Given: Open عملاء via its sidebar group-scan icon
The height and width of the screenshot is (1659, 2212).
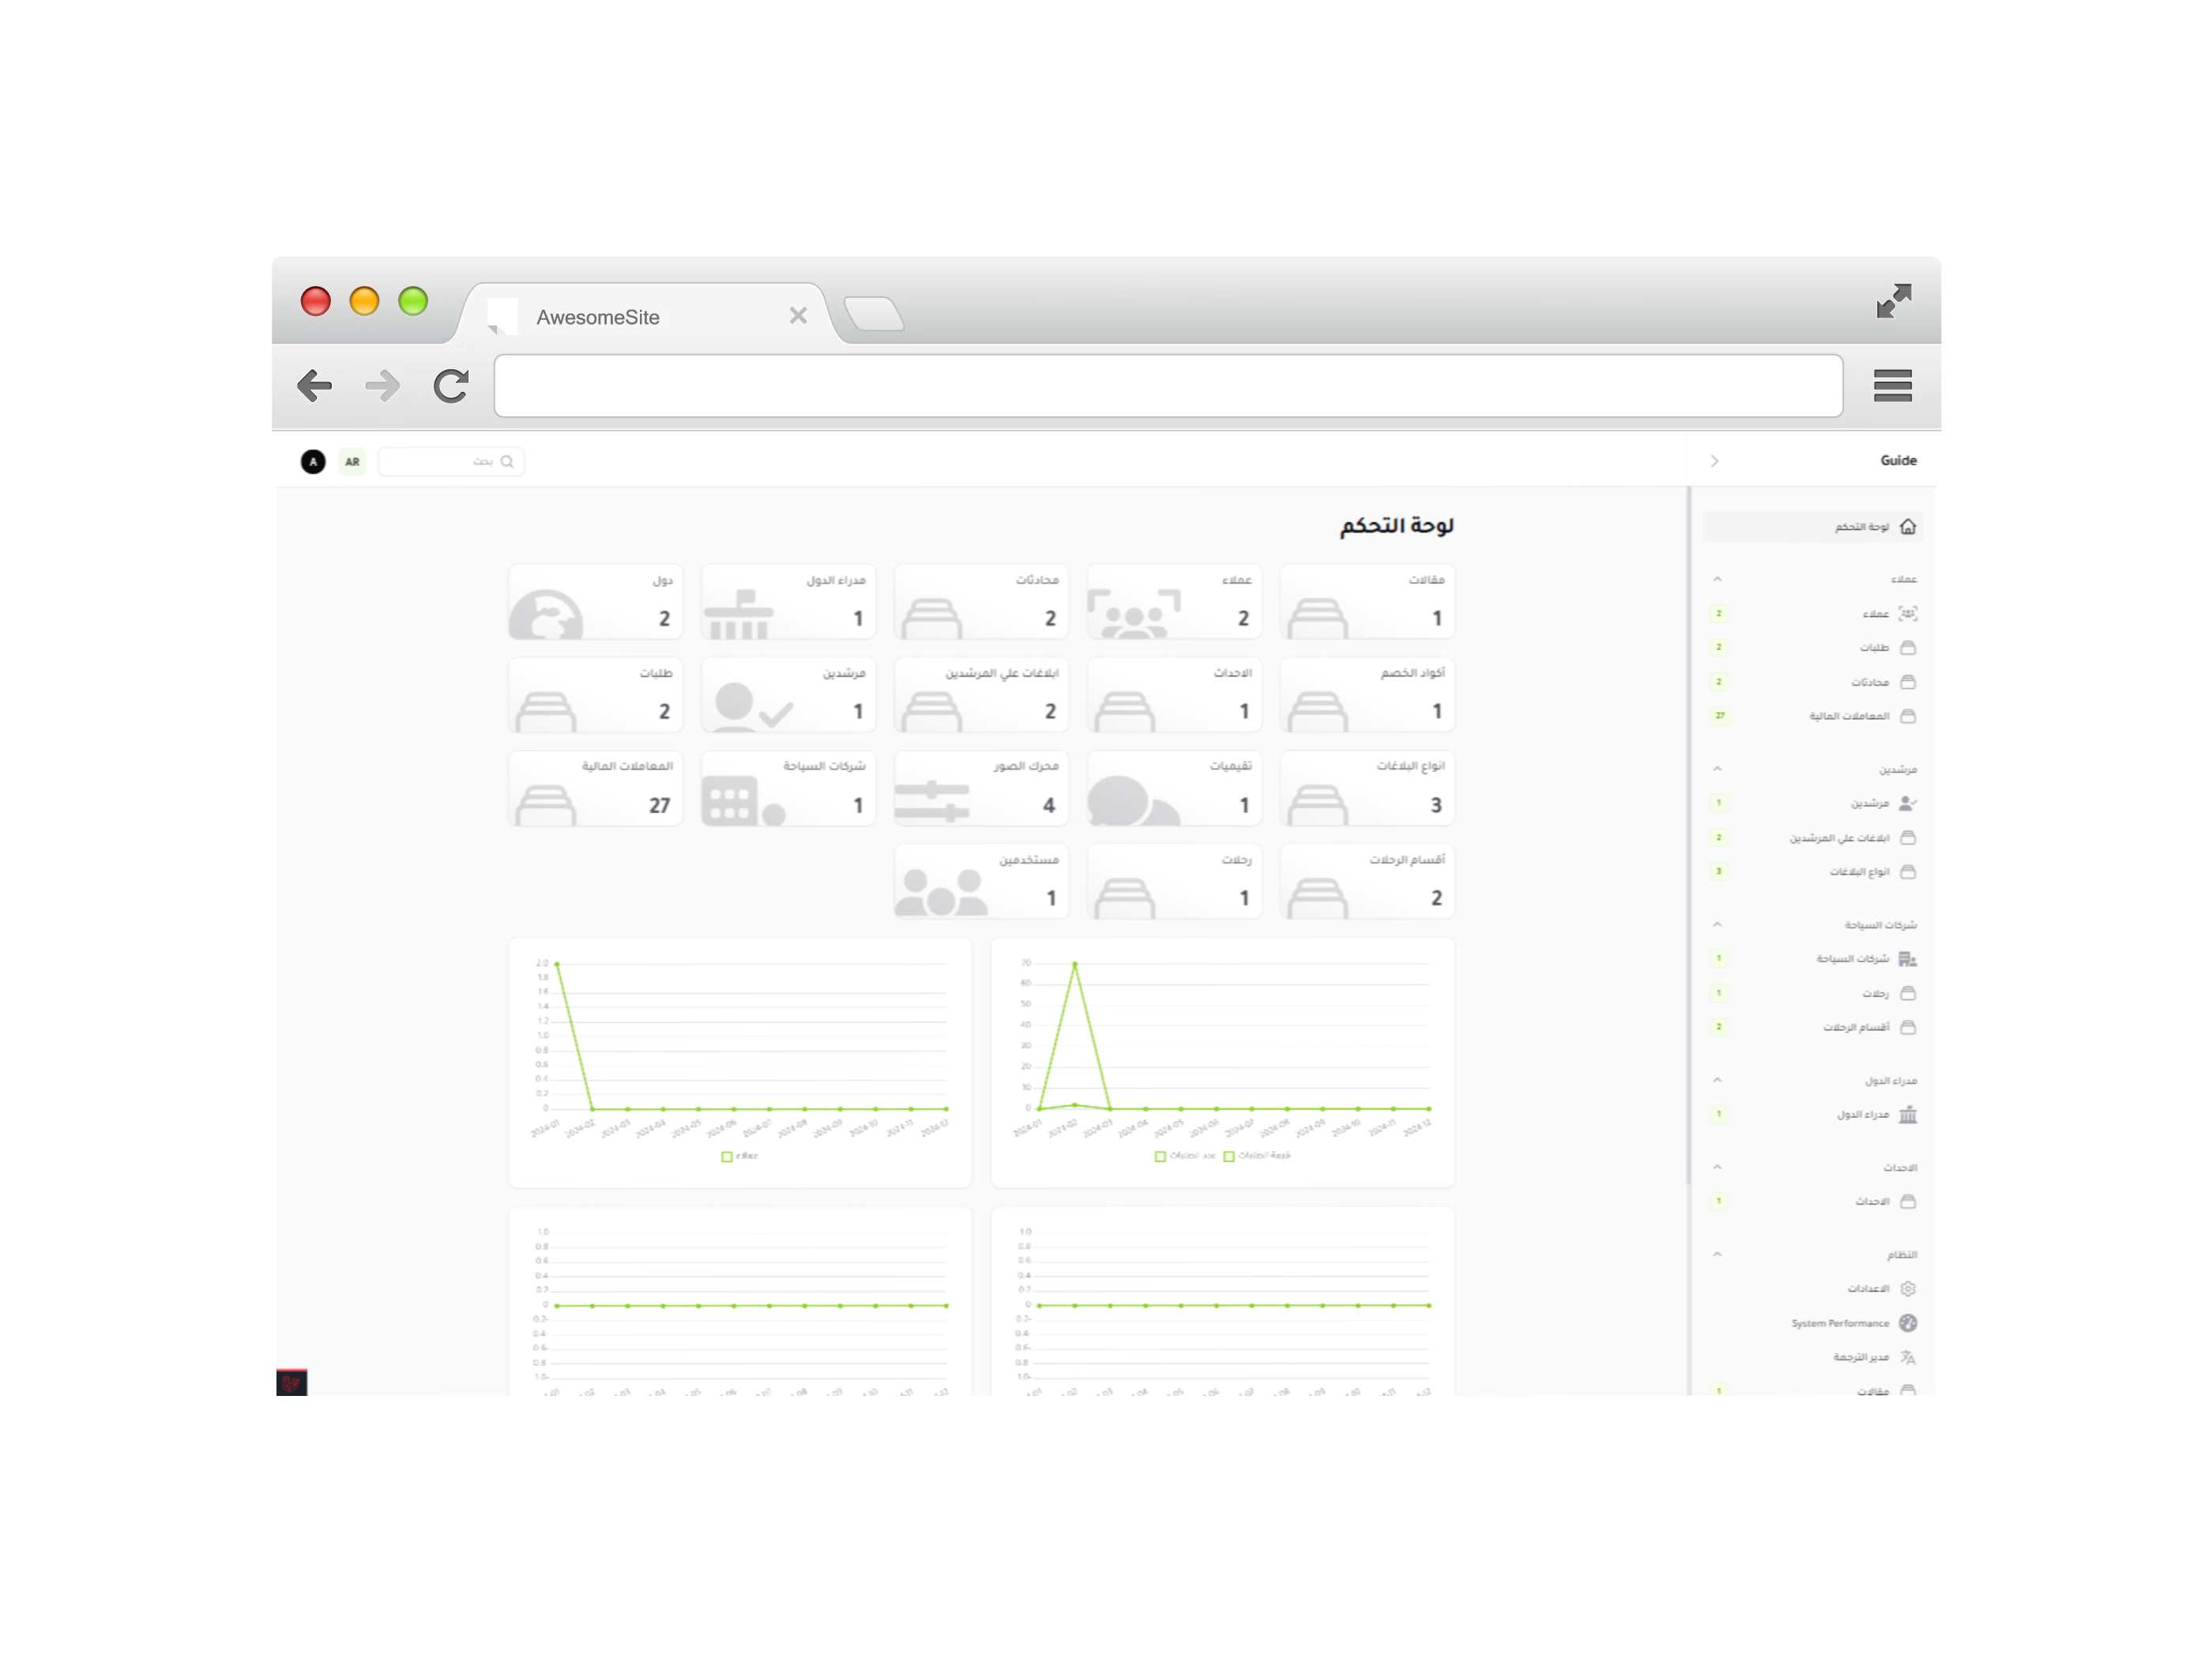Looking at the screenshot, I should click(1907, 613).
